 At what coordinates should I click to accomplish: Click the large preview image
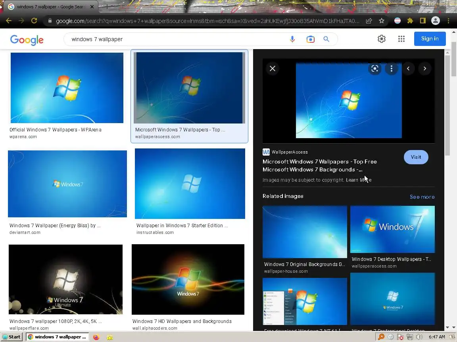349,100
